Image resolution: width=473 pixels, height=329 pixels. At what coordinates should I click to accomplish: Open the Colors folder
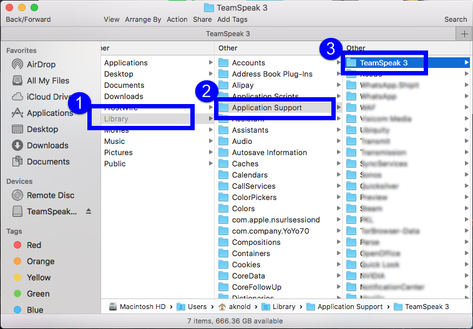[278, 209]
